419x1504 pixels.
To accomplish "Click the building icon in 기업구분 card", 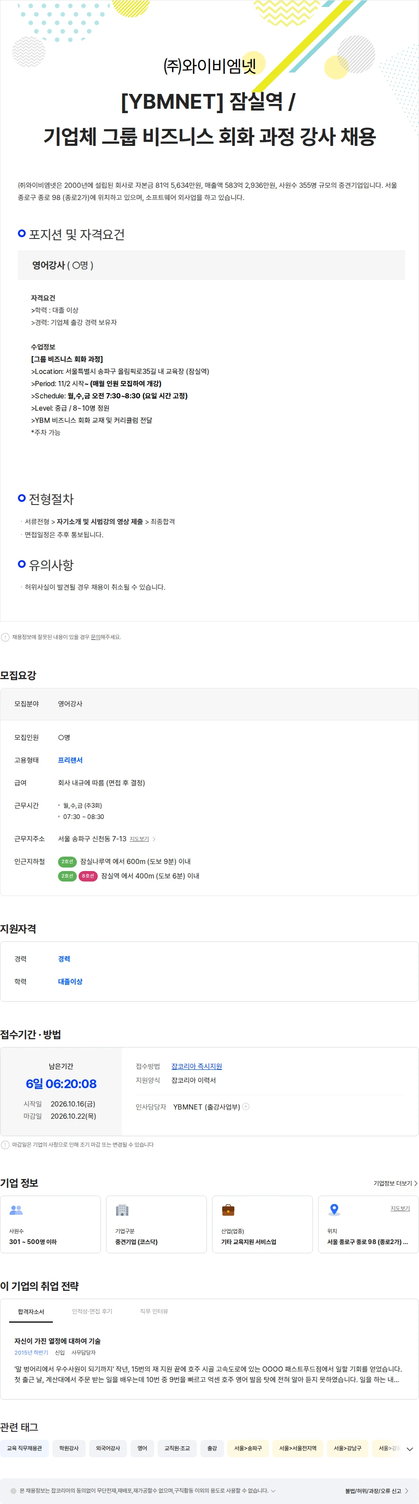I will 122,1210.
